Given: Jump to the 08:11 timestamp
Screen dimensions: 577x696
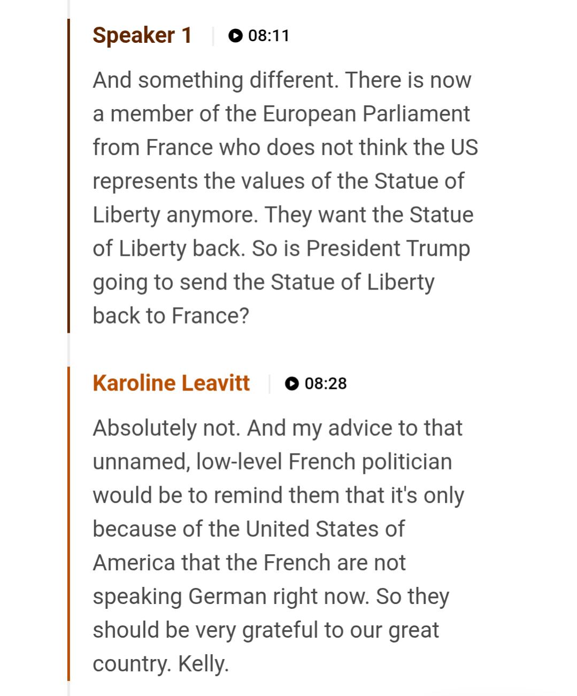Looking at the screenshot, I should [x=268, y=36].
